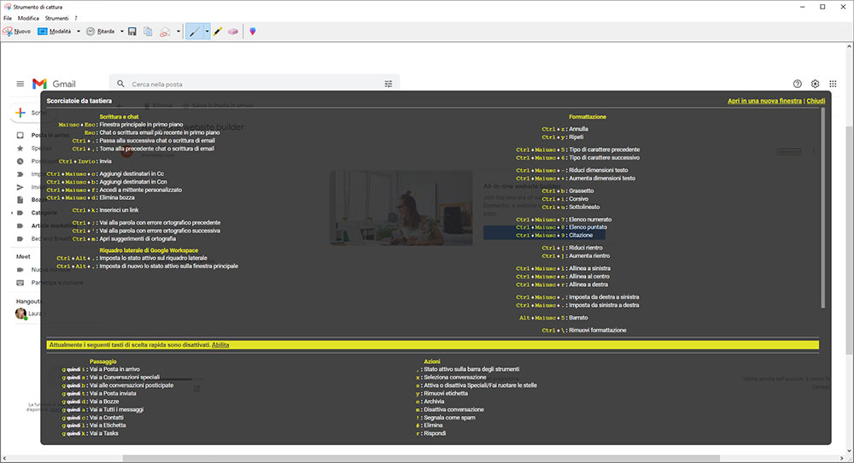Open Gmail settings gear icon
The width and height of the screenshot is (854, 463).
click(x=815, y=84)
